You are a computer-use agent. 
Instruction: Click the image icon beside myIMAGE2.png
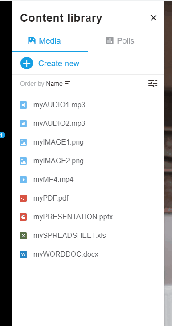[x=23, y=161]
